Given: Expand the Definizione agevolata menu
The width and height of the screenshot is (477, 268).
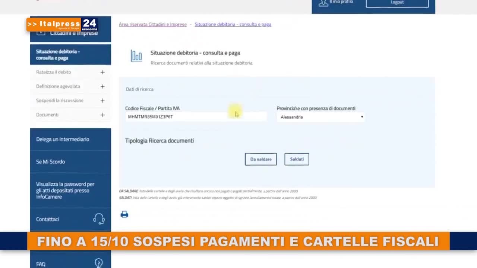Looking at the screenshot, I should pyautogui.click(x=102, y=86).
